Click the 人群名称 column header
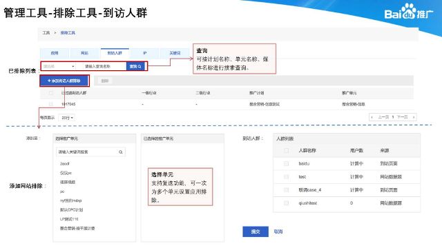 [307, 150]
